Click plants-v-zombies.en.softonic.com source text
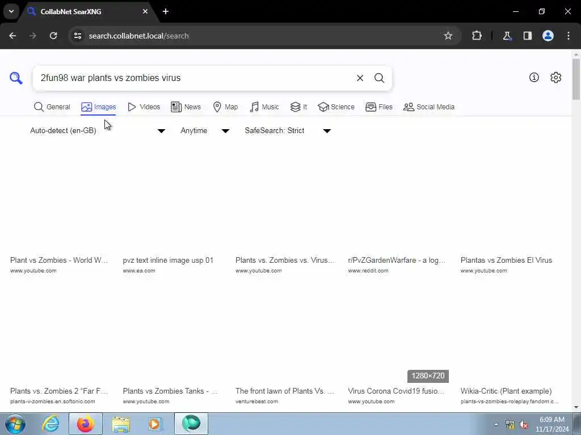The image size is (581, 435). pyautogui.click(x=53, y=402)
